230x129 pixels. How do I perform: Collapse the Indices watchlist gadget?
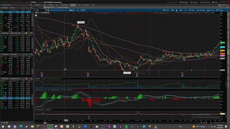point(1,8)
